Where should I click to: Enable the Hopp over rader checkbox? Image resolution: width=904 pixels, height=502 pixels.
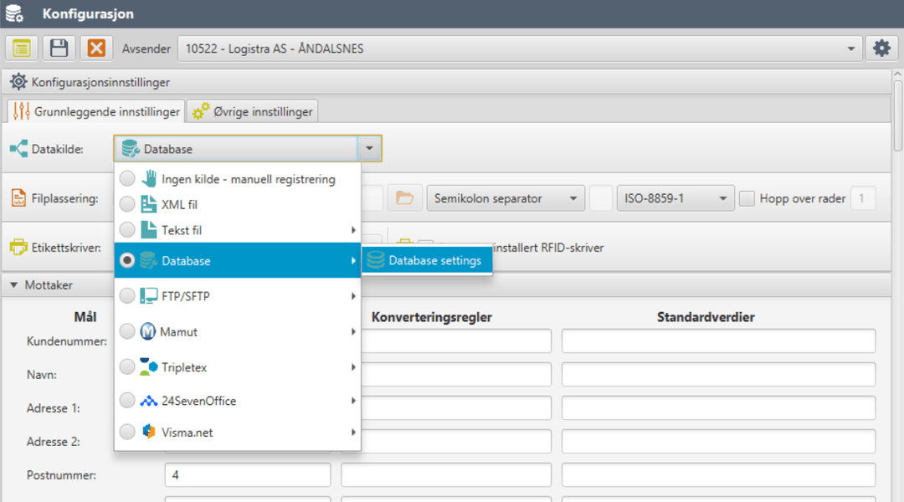pos(745,198)
